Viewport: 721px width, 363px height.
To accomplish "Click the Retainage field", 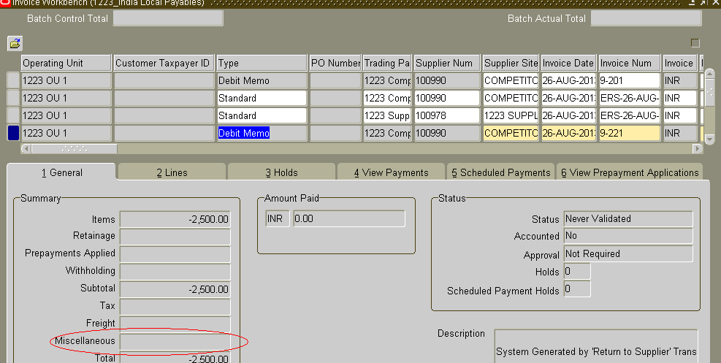I will (x=175, y=236).
